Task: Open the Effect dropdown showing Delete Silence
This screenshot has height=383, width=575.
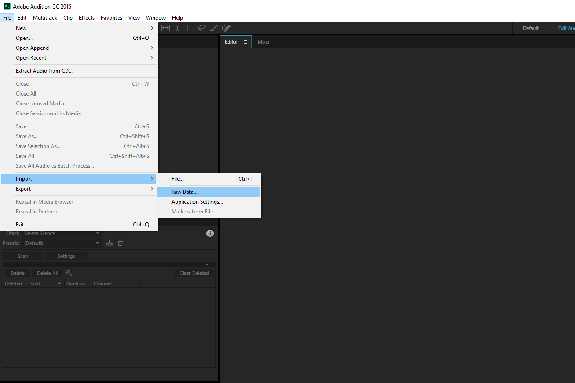Action: click(61, 233)
